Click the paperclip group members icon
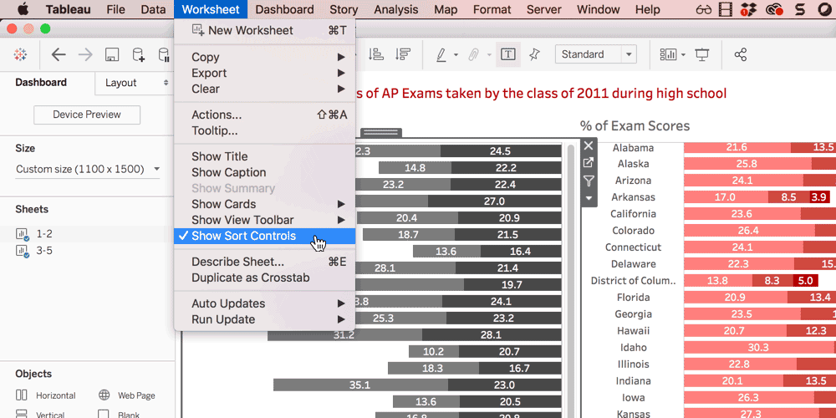Screen dimensions: 836x418 473,54
